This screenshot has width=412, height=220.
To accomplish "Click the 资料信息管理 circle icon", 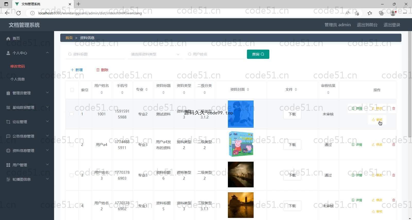I will 8,151.
